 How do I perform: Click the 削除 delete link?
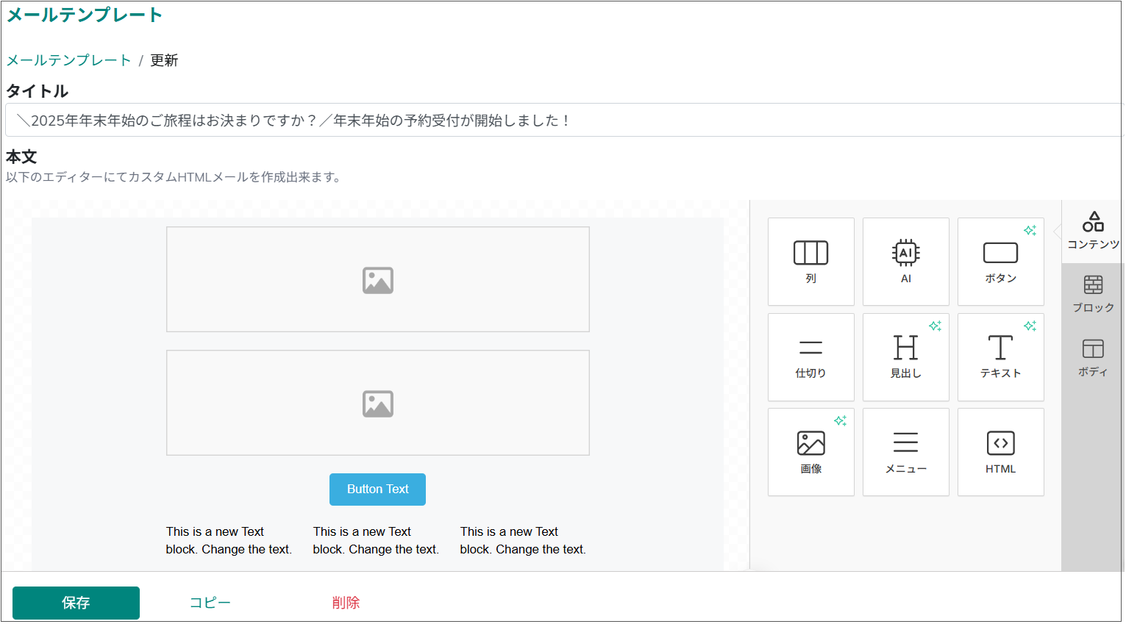click(x=346, y=603)
